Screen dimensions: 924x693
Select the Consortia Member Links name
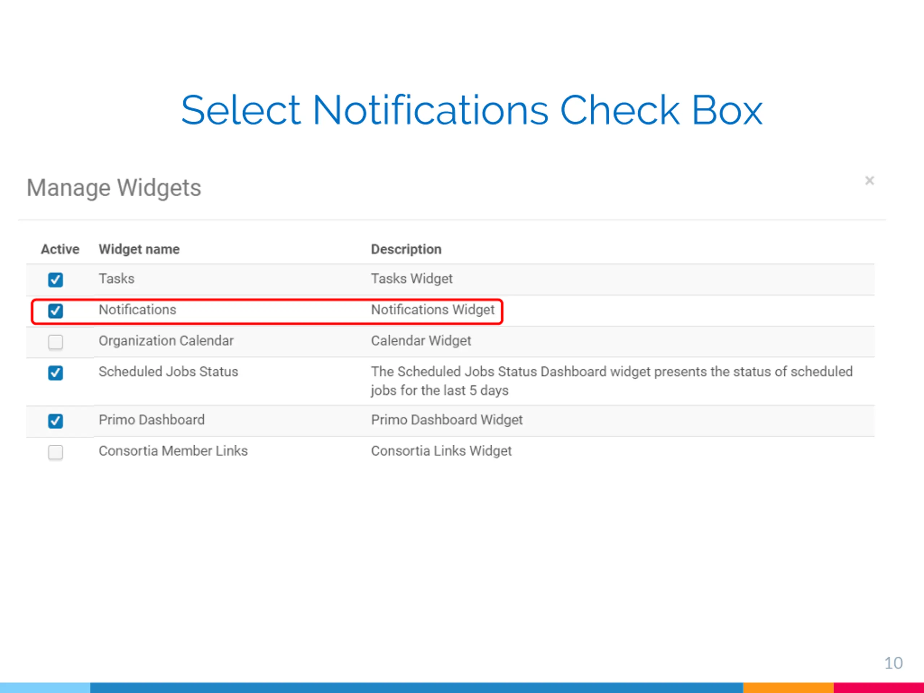pos(173,451)
